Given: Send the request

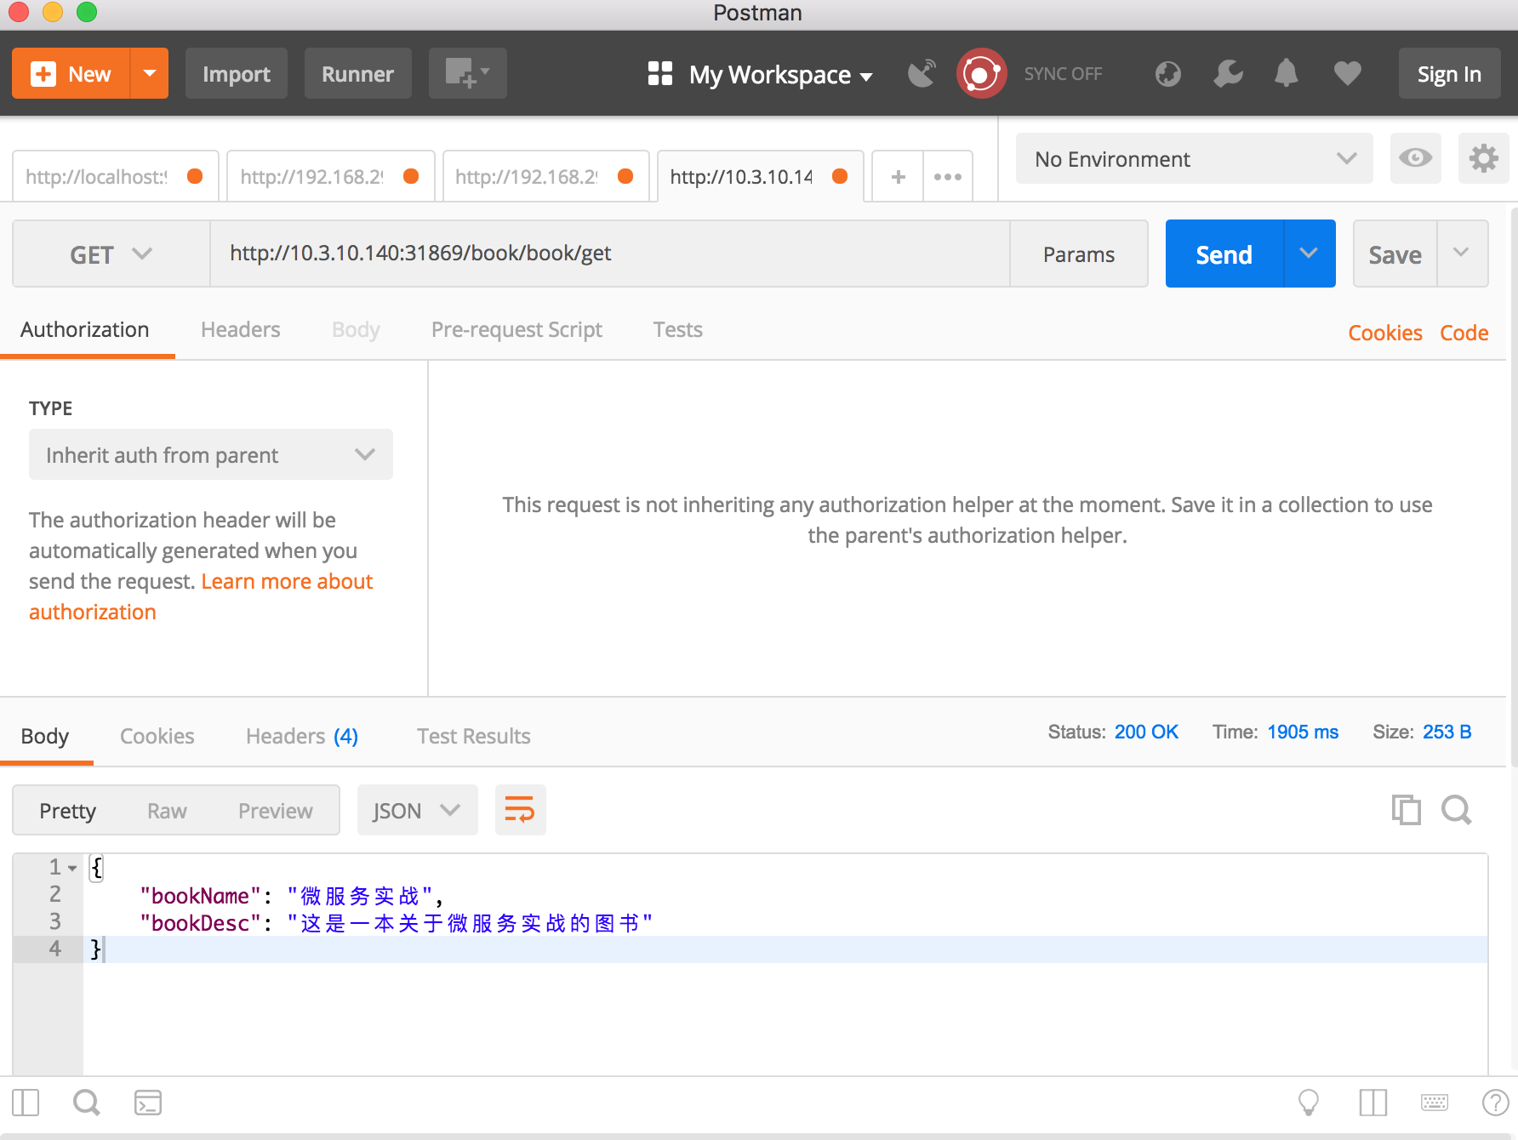Looking at the screenshot, I should coord(1224,254).
